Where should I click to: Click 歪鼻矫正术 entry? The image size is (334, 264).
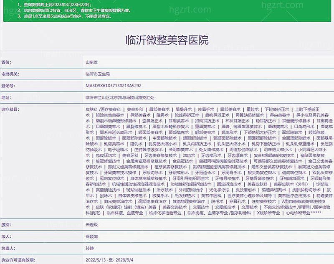[x=152, y=121]
